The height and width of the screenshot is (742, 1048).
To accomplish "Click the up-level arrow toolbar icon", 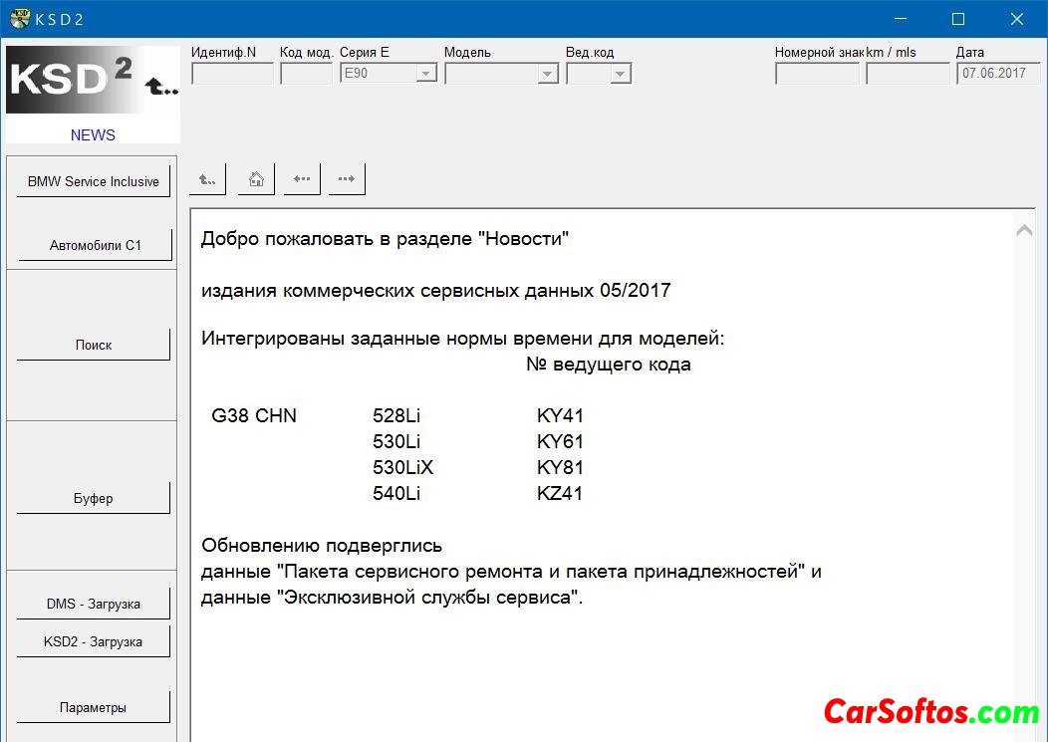I will [208, 179].
